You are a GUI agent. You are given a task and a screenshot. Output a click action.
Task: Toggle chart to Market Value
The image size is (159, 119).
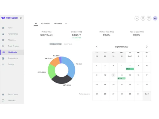tap(68, 44)
